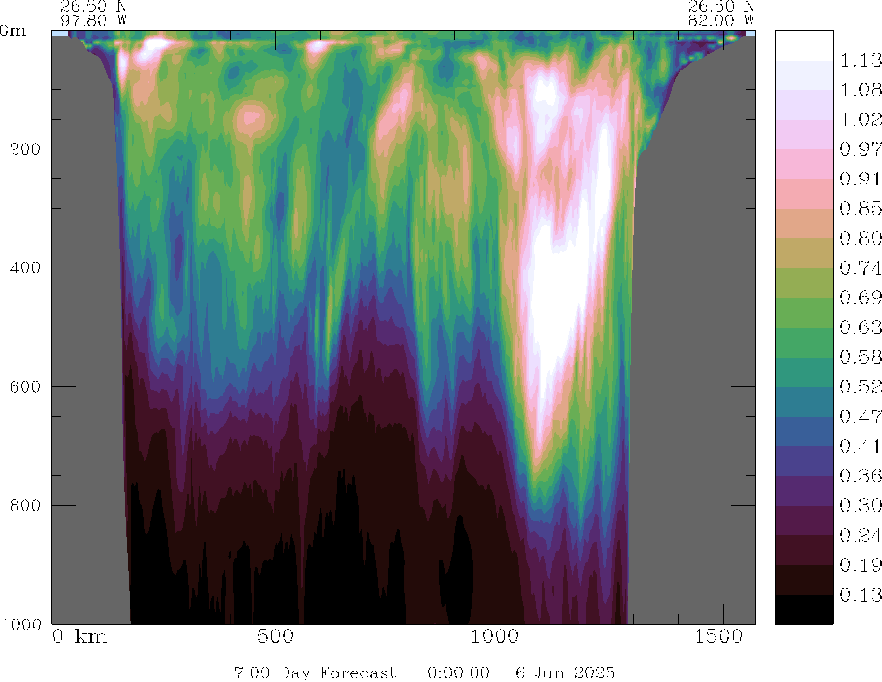882x682 pixels.
Task: Click the 1500 distance axis label
Action: point(718,637)
